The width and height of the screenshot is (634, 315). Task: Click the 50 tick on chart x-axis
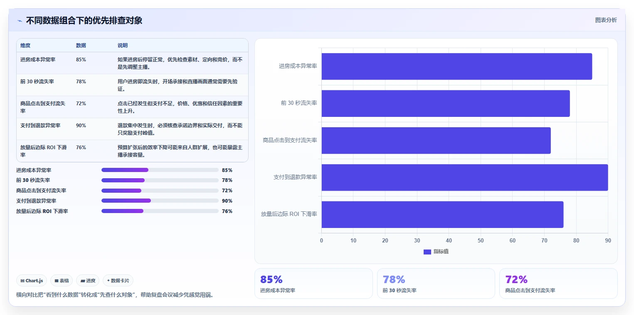[481, 241]
